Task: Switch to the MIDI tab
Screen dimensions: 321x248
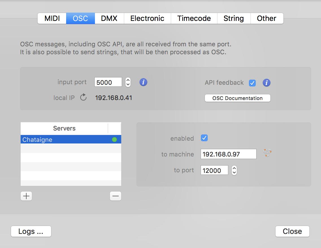Action: (52, 18)
